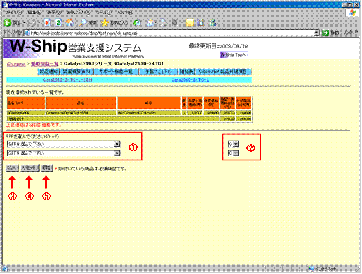
Task: Click the Catalyst2960-24TC-L-SSH product name cell
Action: [81, 113]
